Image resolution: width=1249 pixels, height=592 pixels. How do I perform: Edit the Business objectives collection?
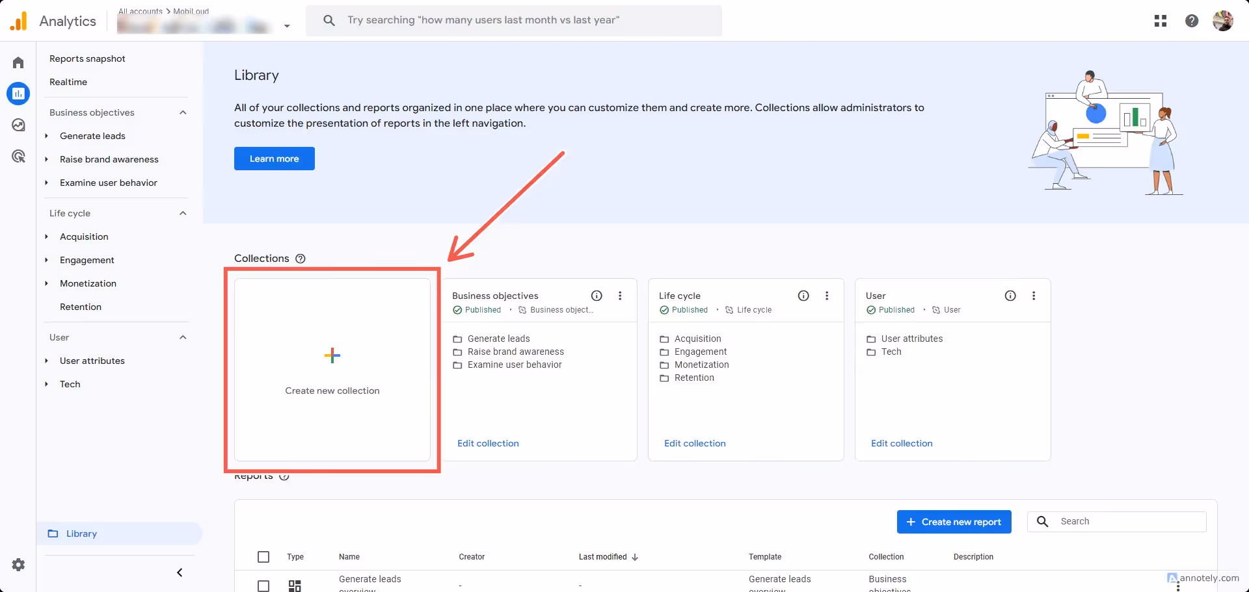click(488, 443)
